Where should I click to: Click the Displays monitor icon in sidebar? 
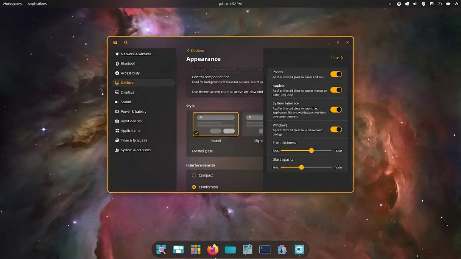click(117, 92)
